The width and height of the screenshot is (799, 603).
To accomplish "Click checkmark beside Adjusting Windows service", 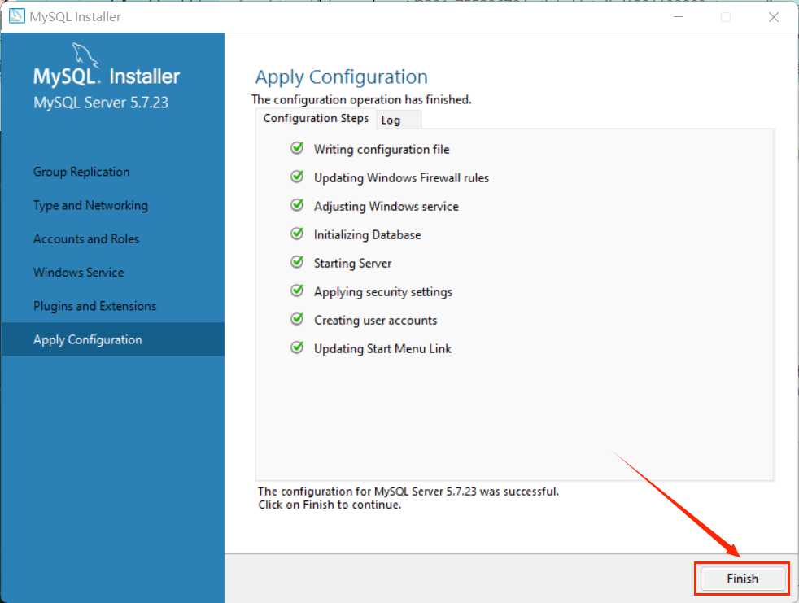I will click(297, 205).
